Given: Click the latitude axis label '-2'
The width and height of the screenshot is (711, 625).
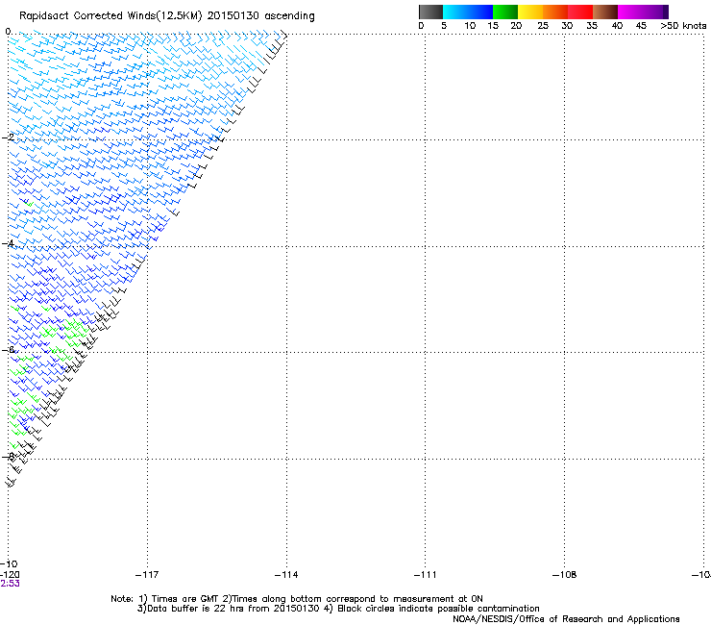Looking at the screenshot, I should [8, 137].
